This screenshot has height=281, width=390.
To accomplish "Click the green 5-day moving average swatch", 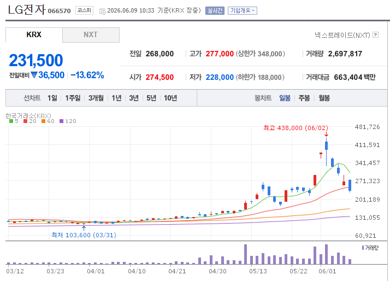I will coord(11,121).
